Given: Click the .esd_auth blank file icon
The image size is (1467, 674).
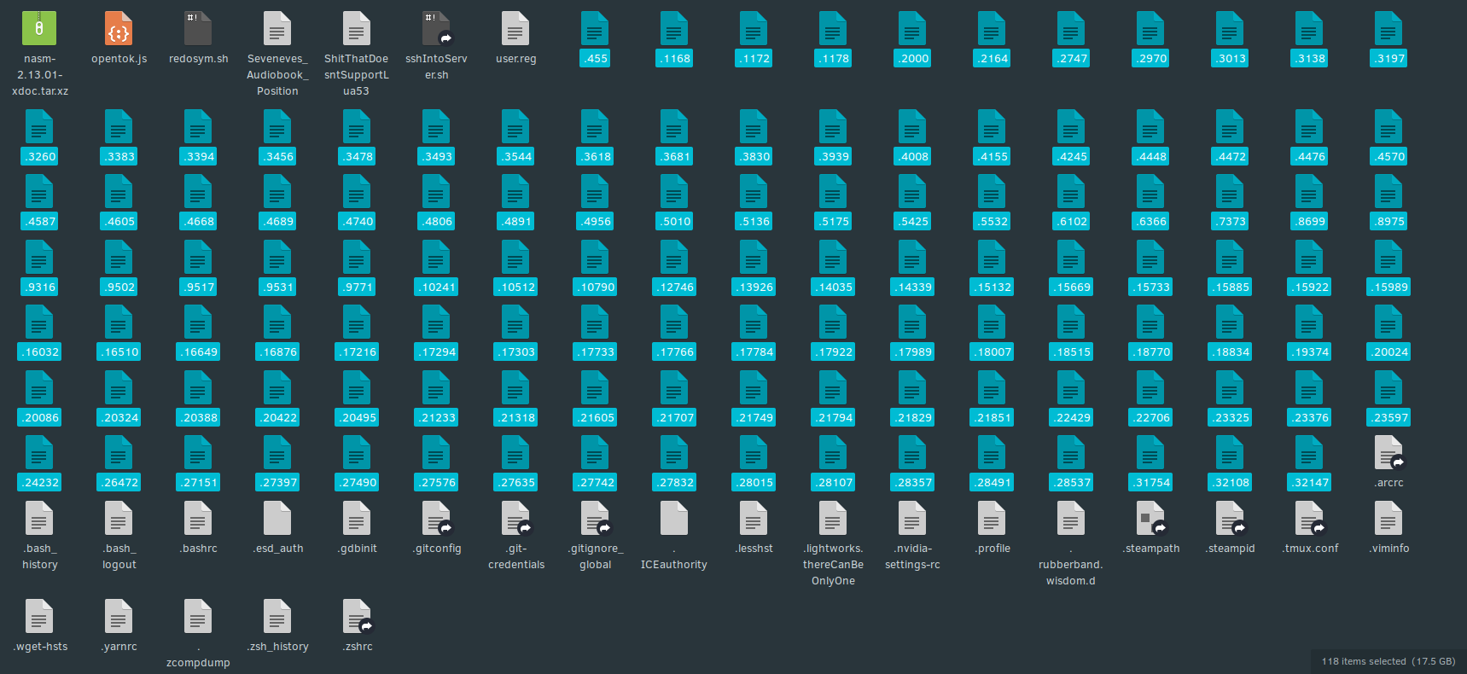Looking at the screenshot, I should coord(277,518).
